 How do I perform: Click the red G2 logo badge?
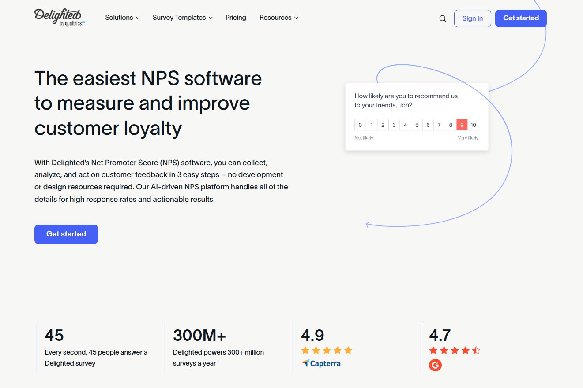click(435, 365)
